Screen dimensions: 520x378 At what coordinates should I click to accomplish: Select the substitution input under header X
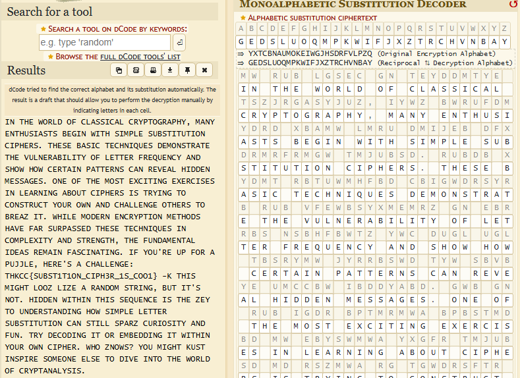(x=483, y=42)
